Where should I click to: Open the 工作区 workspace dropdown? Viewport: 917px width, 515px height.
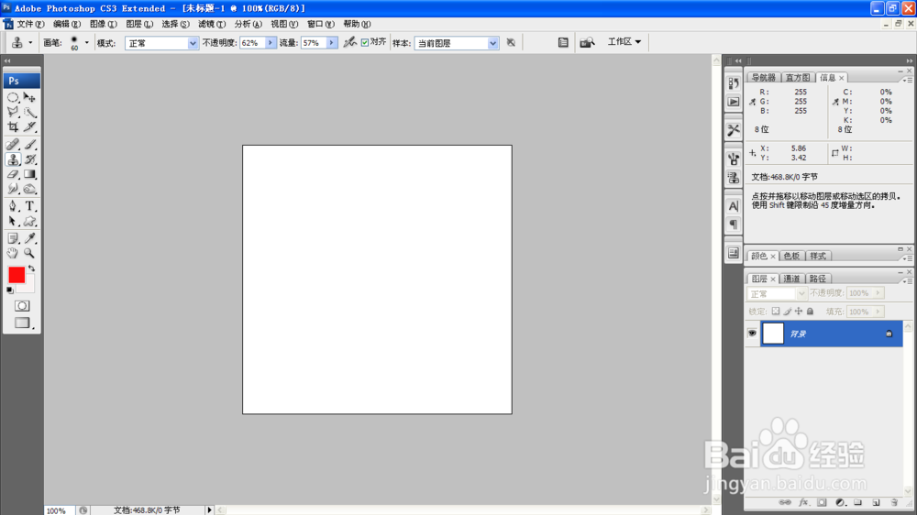pyautogui.click(x=624, y=42)
